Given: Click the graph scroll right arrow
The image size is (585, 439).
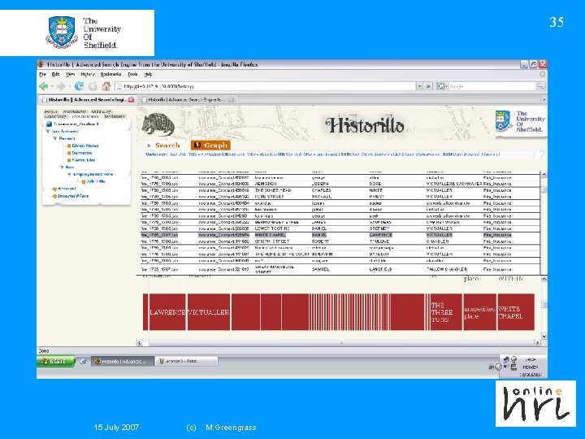Looking at the screenshot, I should 537,343.
